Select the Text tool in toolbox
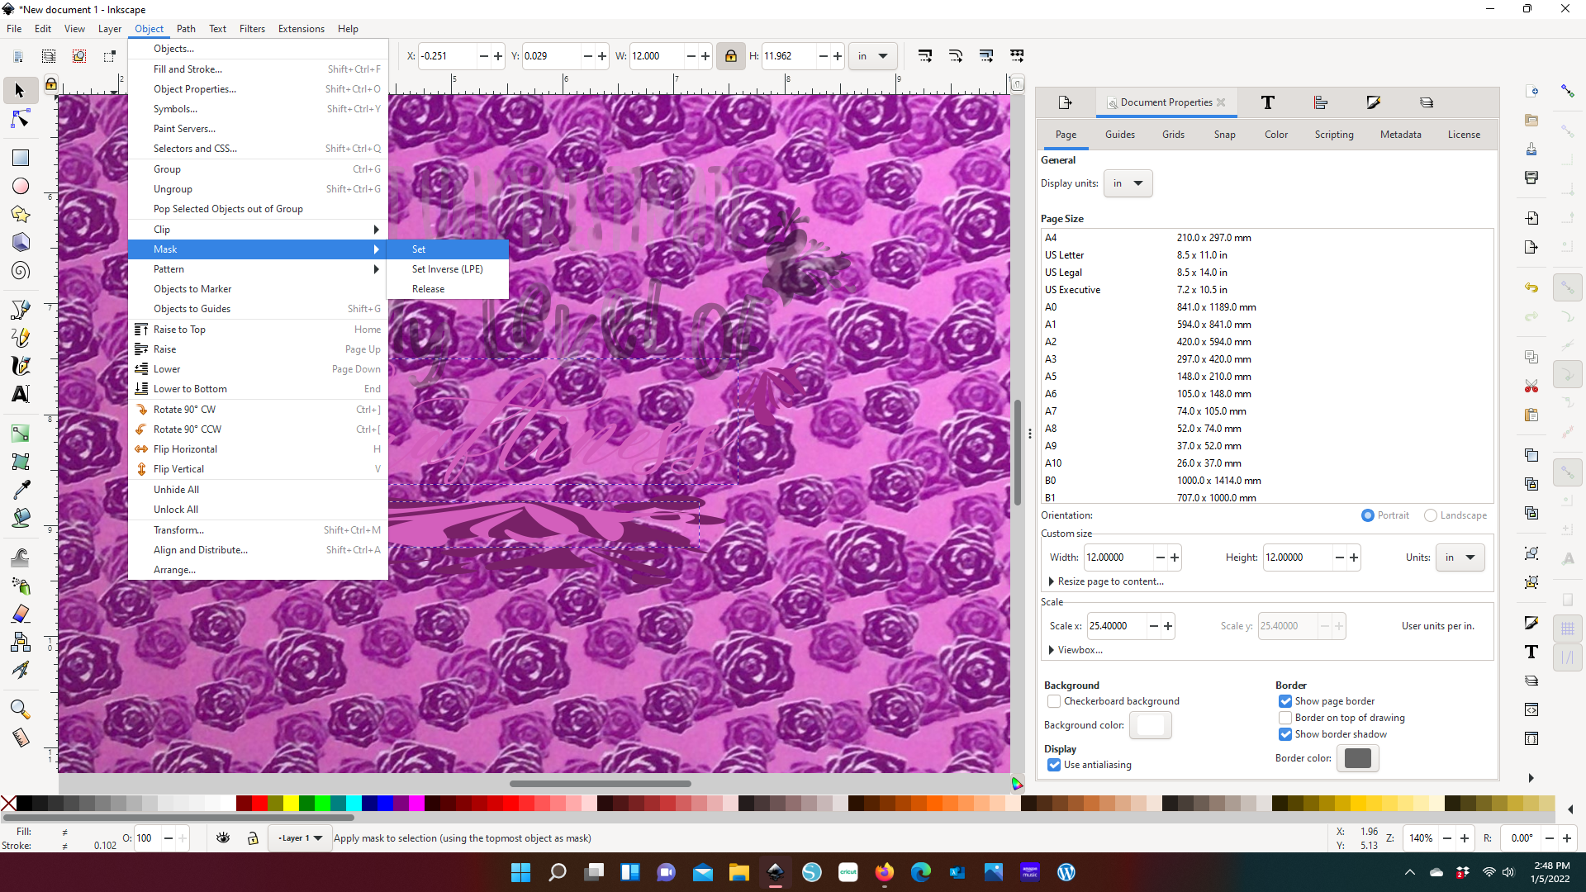The width and height of the screenshot is (1586, 892). tap(20, 394)
